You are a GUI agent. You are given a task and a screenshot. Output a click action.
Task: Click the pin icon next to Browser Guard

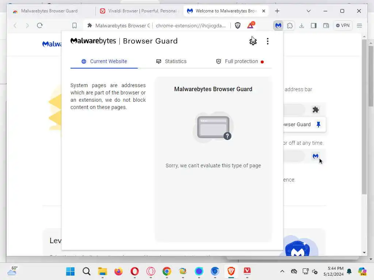coord(318,124)
